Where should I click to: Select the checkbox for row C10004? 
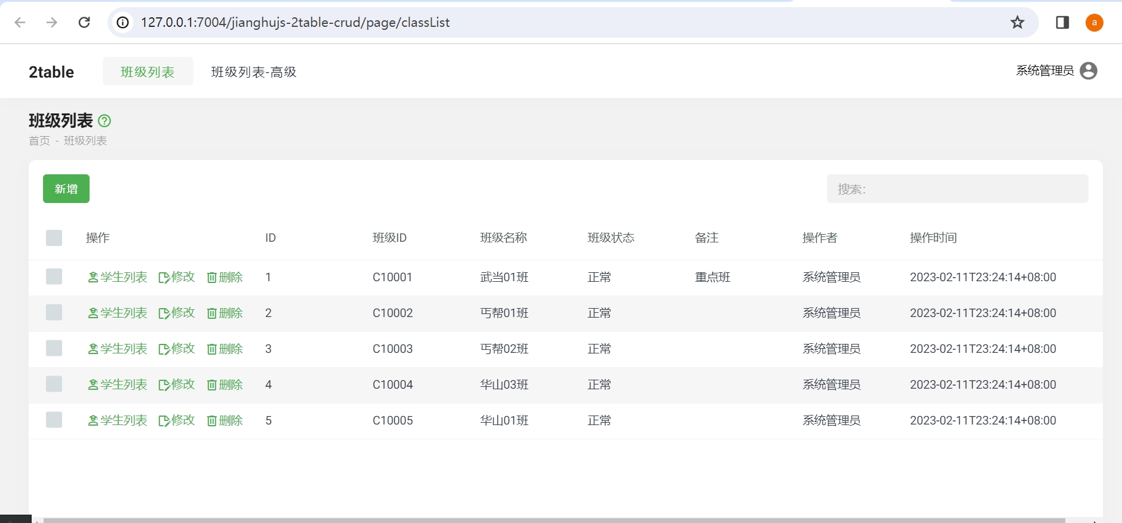coord(54,384)
